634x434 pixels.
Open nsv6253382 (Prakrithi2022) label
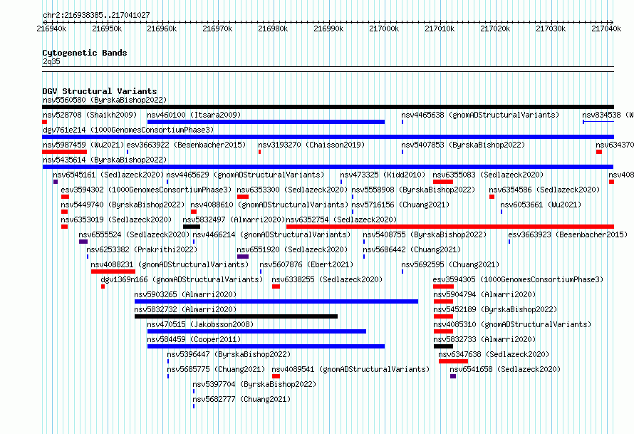coord(142,249)
